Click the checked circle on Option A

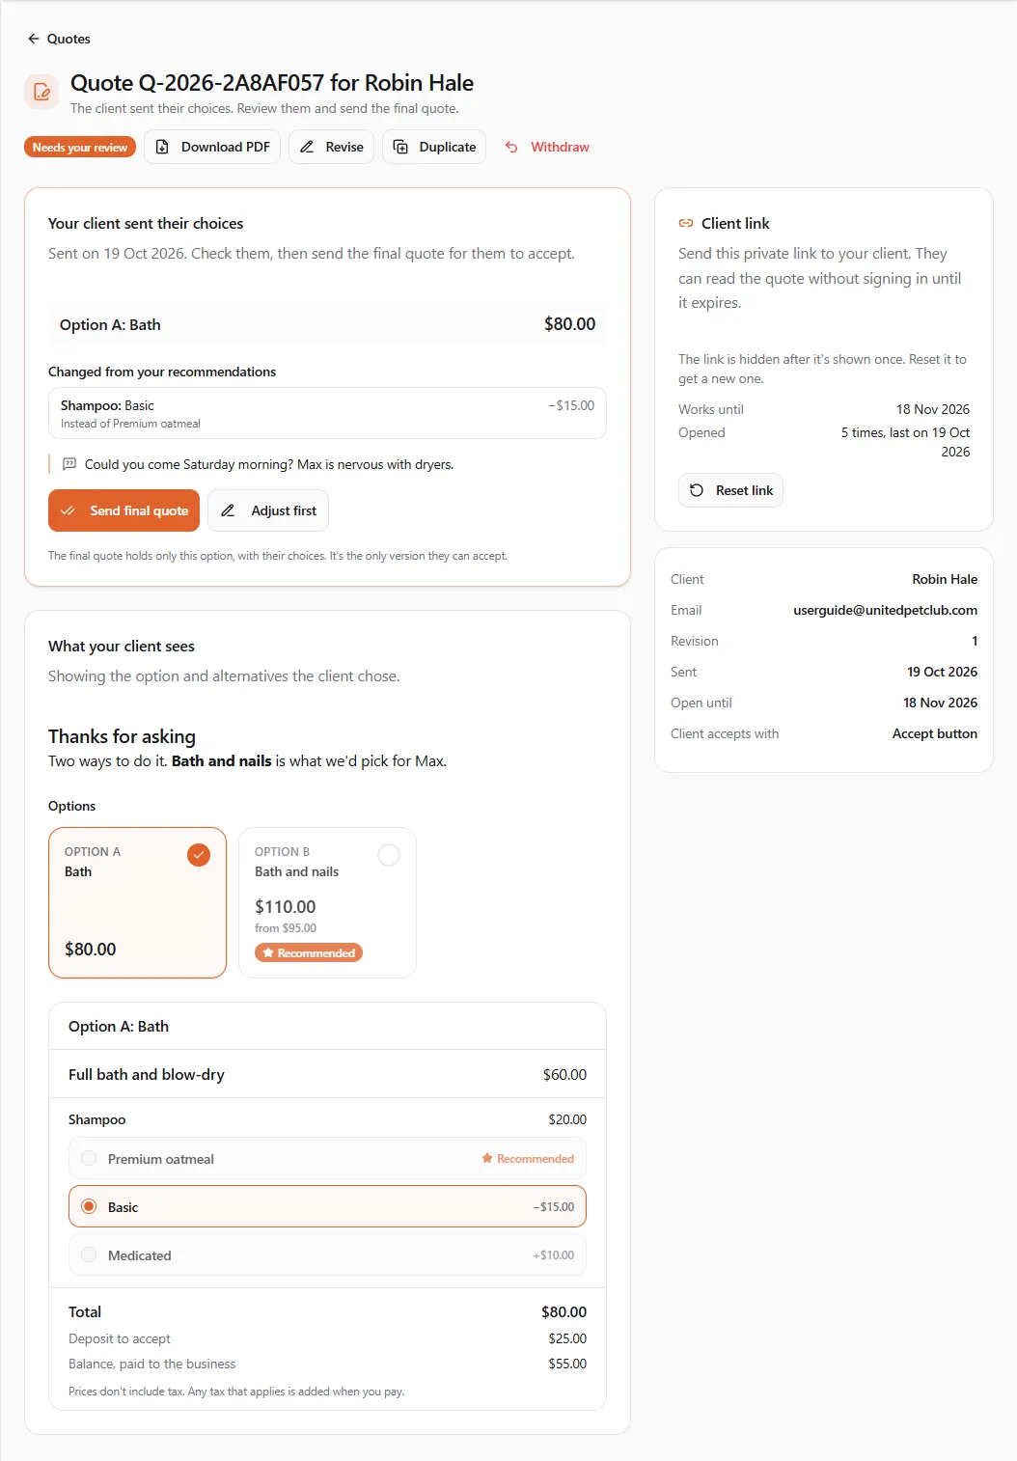tap(199, 855)
